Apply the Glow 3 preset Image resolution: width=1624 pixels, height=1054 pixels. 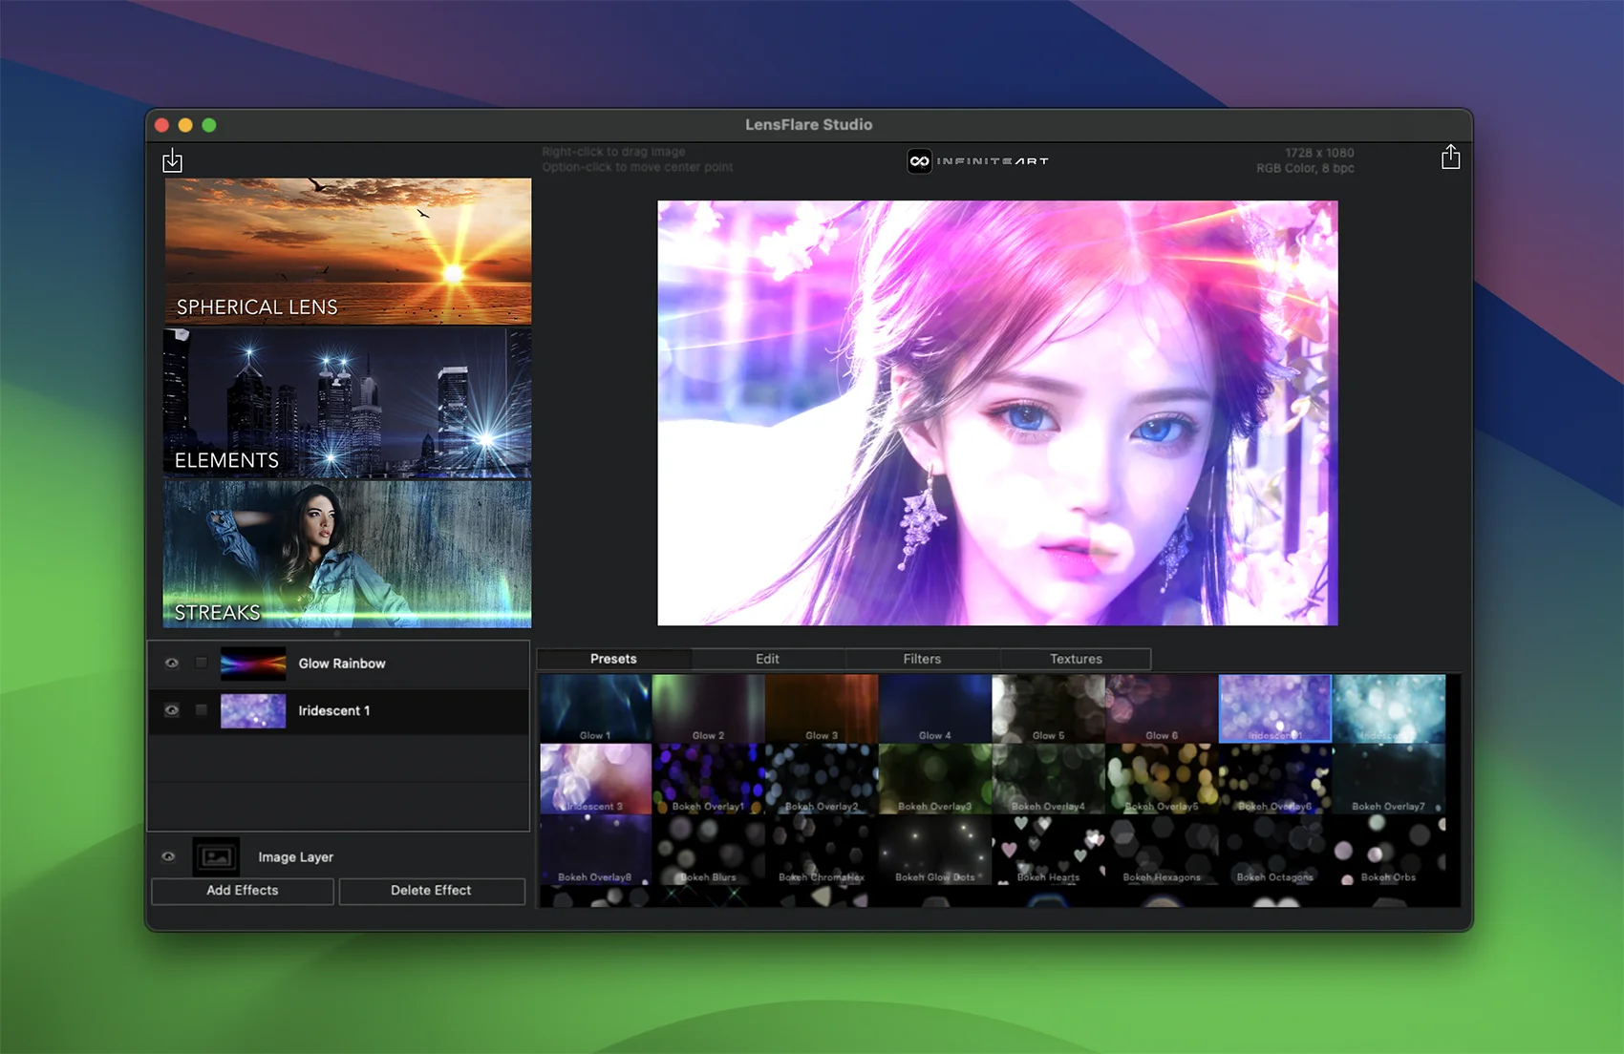(822, 708)
